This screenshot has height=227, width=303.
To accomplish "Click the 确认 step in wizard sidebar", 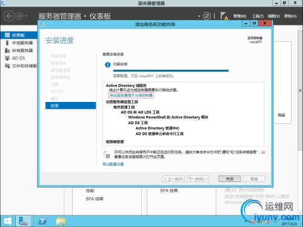I will (55, 98).
